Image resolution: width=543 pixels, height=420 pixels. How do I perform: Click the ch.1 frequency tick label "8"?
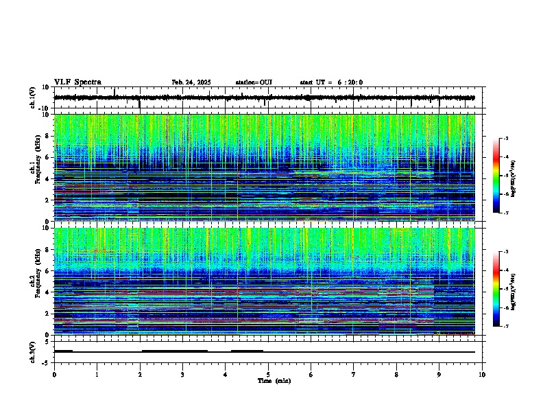(x=47, y=136)
